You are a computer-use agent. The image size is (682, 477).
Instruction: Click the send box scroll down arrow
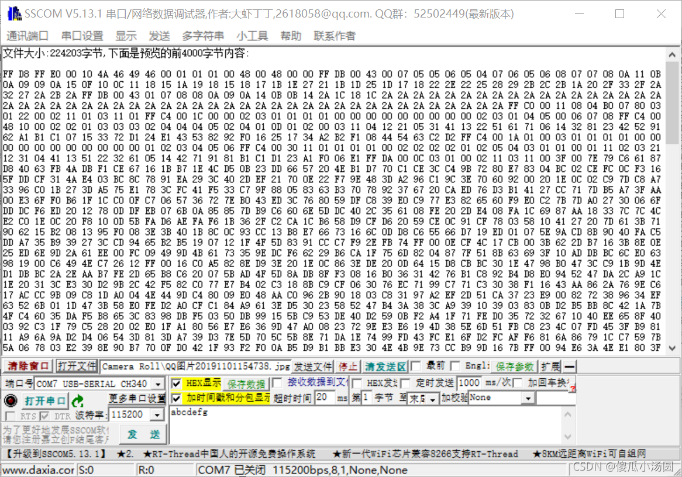(x=568, y=437)
